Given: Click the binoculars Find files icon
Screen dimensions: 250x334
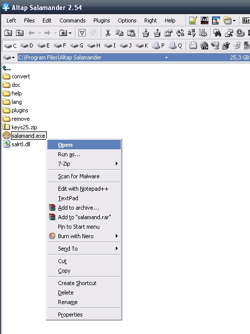Looking at the screenshot, I should pyautogui.click(x=218, y=33).
